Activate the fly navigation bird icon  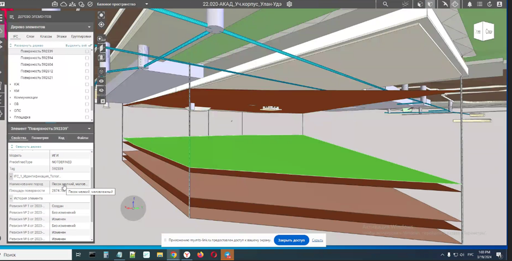pos(445,4)
